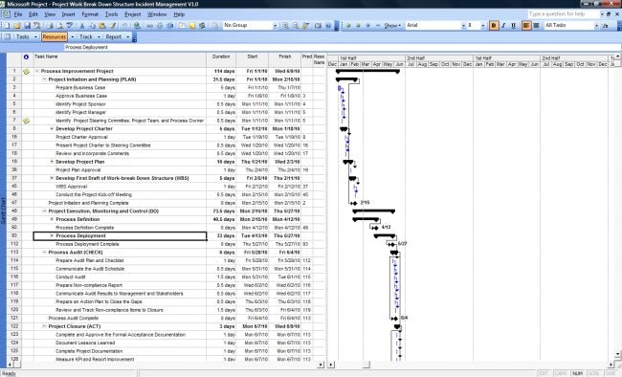622x377 pixels.
Task: Open the All Tasks filter dropdown
Action: pyautogui.click(x=596, y=26)
